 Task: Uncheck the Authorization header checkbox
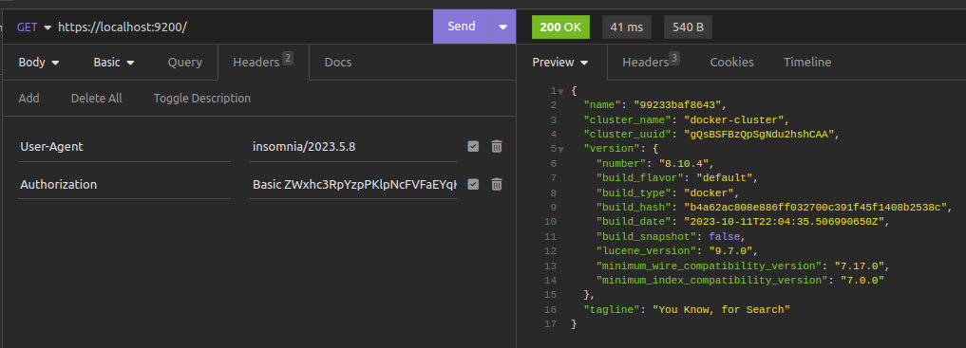473,185
